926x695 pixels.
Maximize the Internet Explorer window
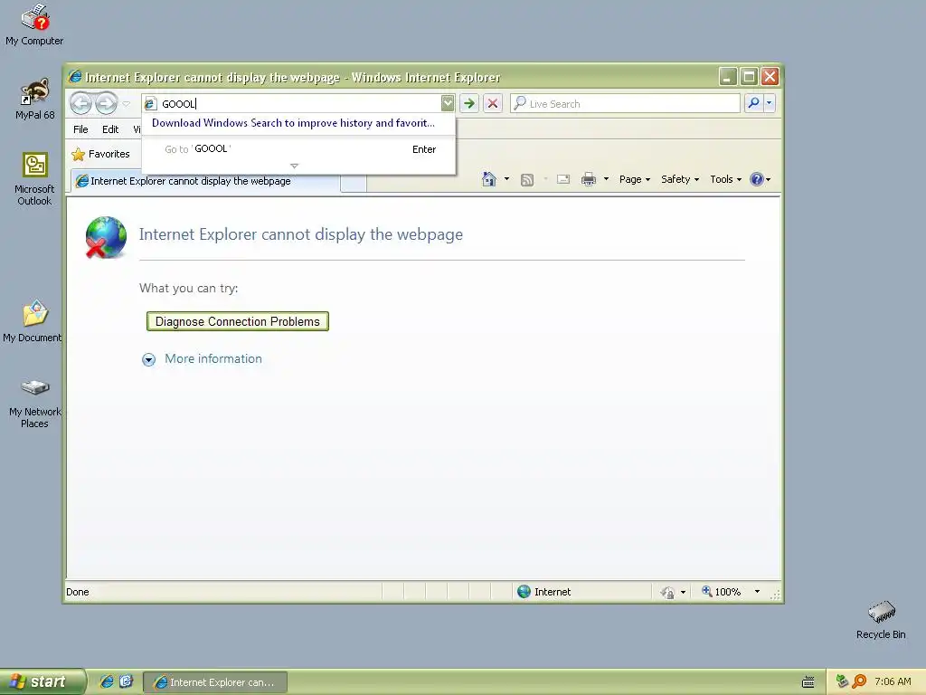749,76
